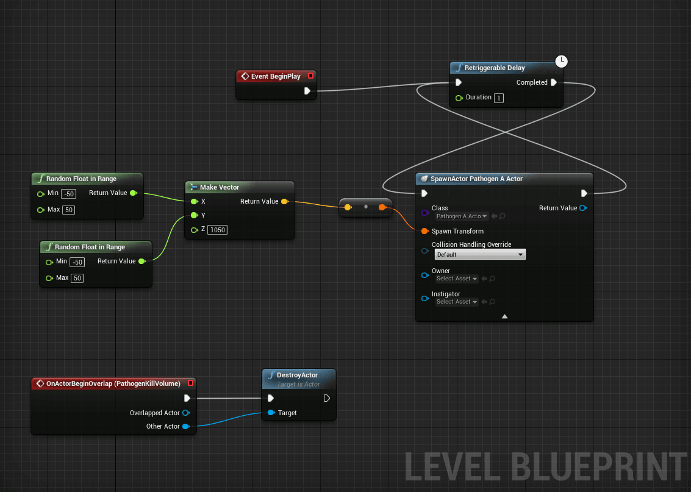Click the Make Vector node header icon
Viewport: 691px width, 492px height.
[x=193, y=187]
